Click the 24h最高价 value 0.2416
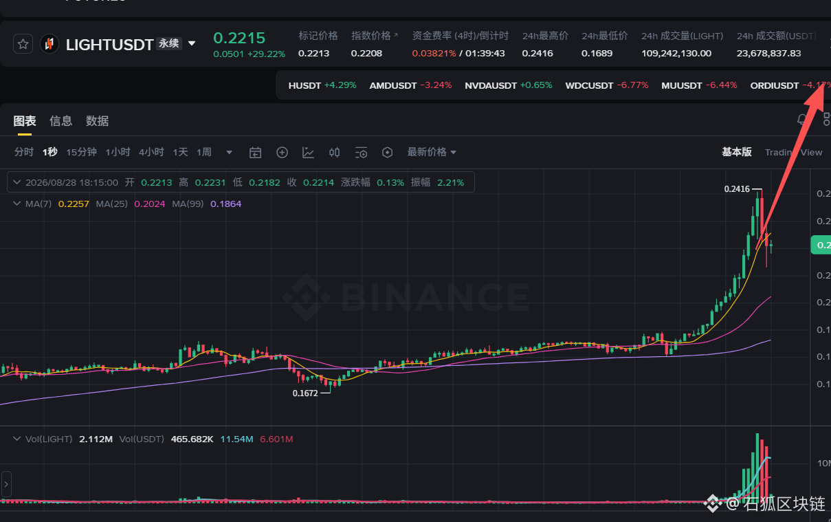Image resolution: width=831 pixels, height=522 pixels. coord(537,53)
